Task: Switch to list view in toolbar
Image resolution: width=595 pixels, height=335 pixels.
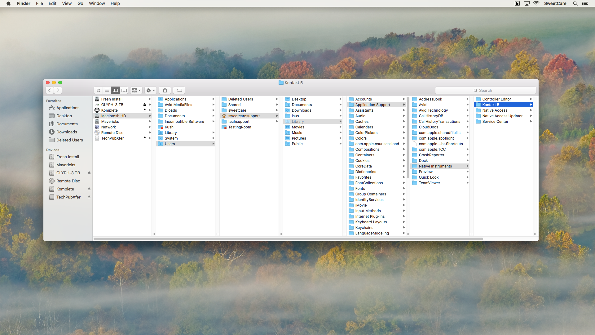Action: (107, 90)
